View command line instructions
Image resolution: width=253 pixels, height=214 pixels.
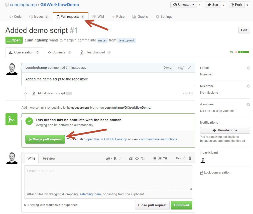point(158,139)
